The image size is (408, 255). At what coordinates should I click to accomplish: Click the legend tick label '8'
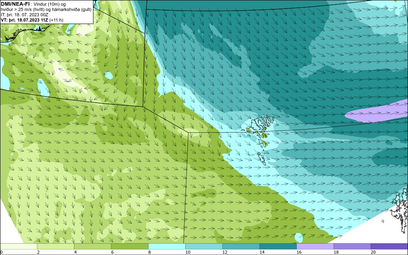pyautogui.click(x=149, y=252)
